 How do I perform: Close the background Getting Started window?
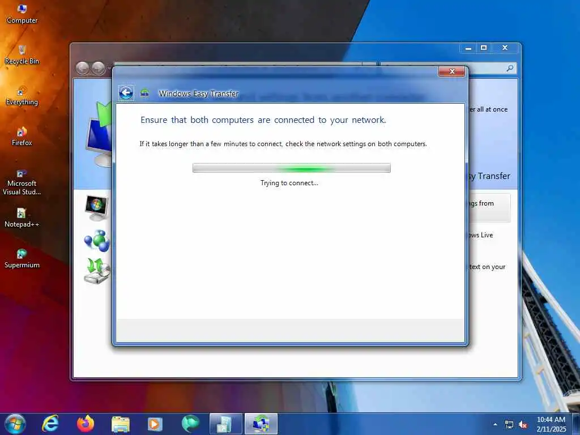(505, 48)
